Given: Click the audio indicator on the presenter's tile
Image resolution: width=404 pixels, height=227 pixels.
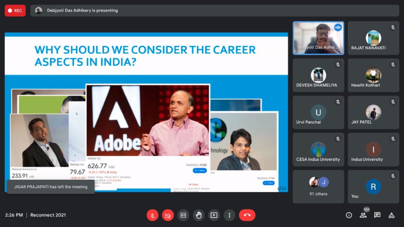Looking at the screenshot, I should (338, 27).
